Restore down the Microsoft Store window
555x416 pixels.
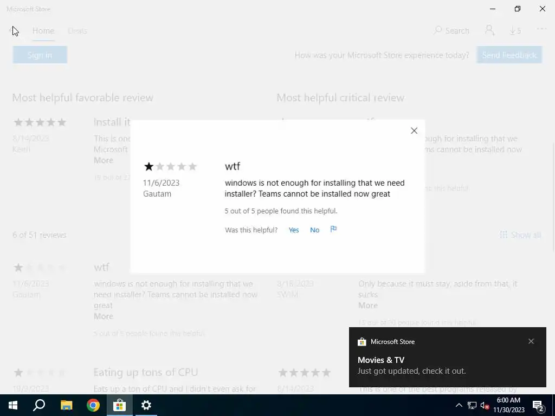pyautogui.click(x=518, y=9)
